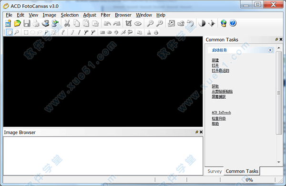Screen dimensions: 286x186
Task: Select the Clone stamp people tool
Action: coord(140,32)
